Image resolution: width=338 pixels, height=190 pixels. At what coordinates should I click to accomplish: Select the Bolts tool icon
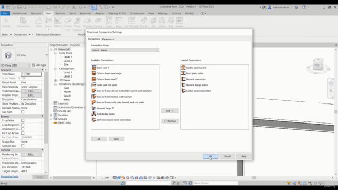(48, 22)
